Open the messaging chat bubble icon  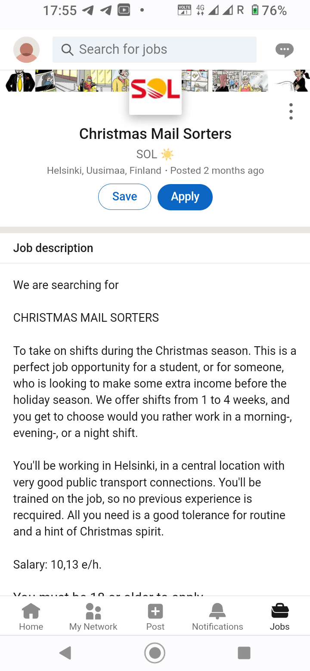(x=284, y=50)
